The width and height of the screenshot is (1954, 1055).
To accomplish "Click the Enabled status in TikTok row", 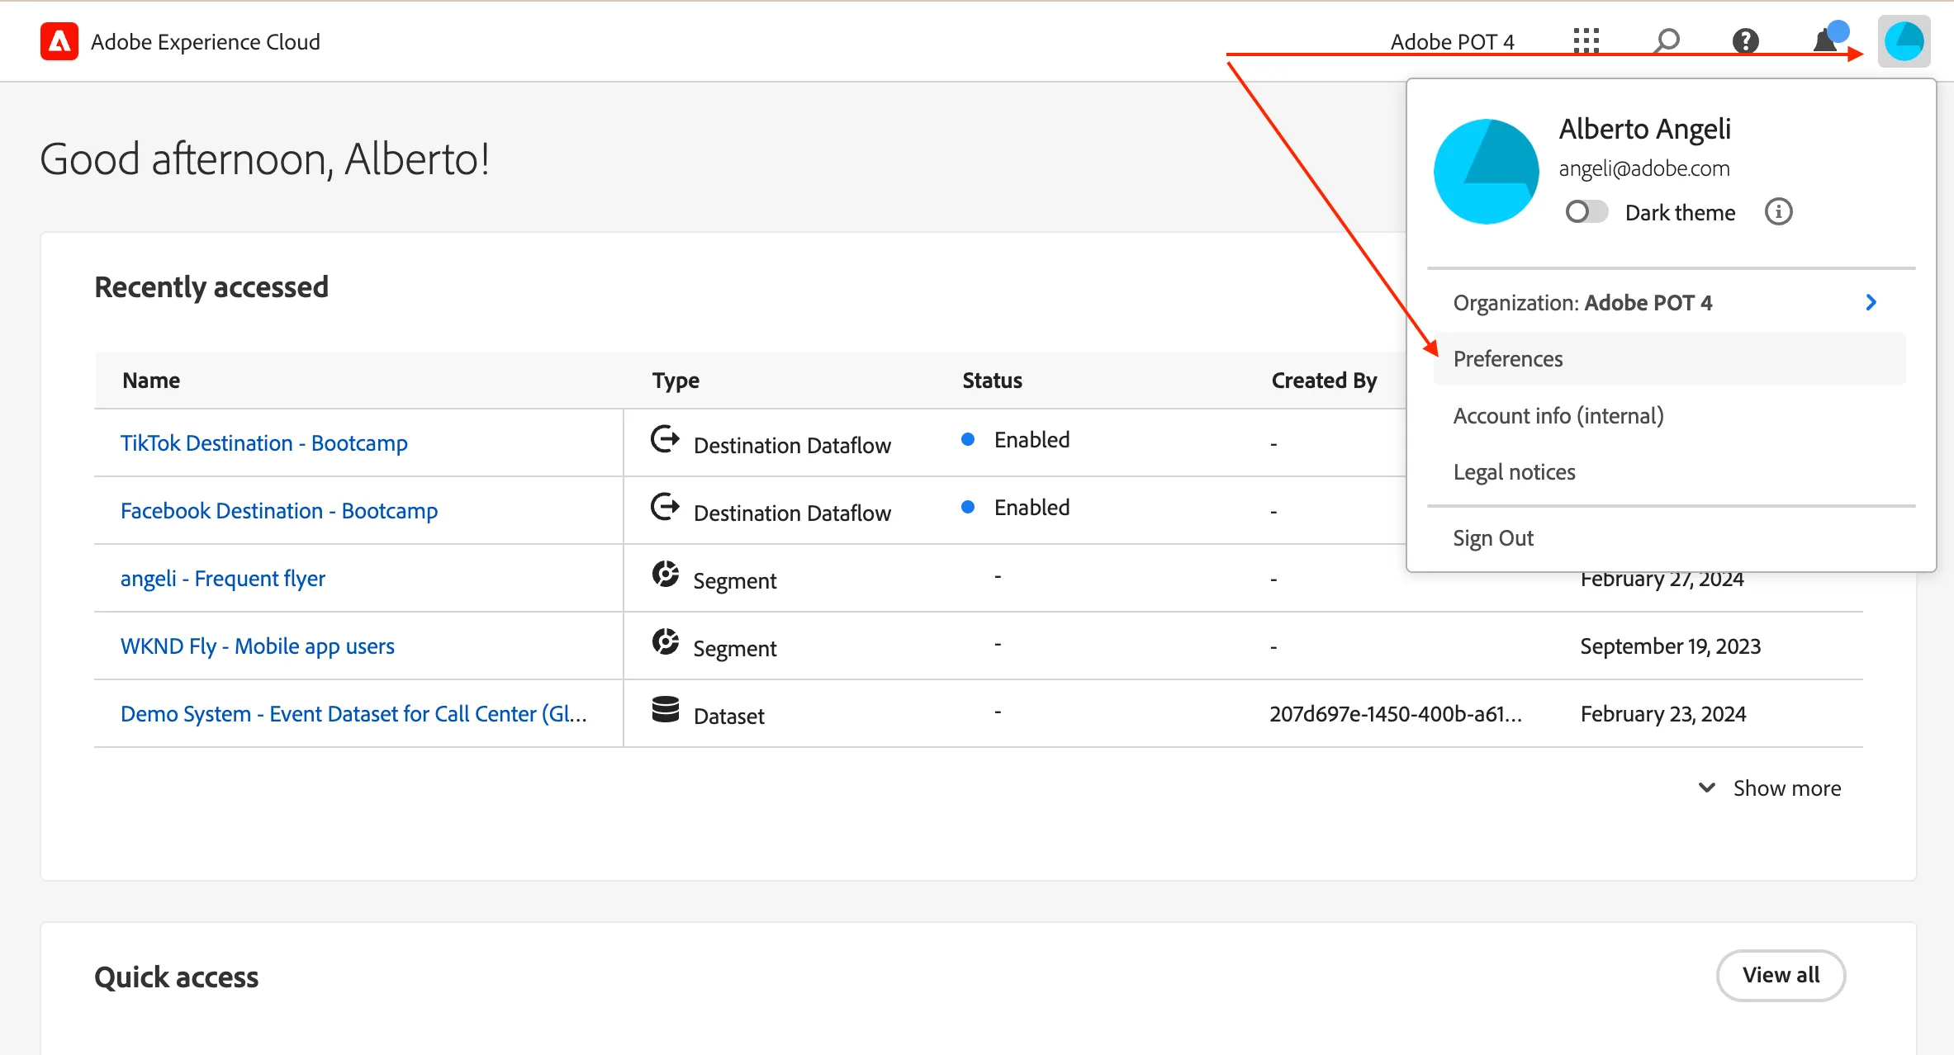I will click(1032, 440).
